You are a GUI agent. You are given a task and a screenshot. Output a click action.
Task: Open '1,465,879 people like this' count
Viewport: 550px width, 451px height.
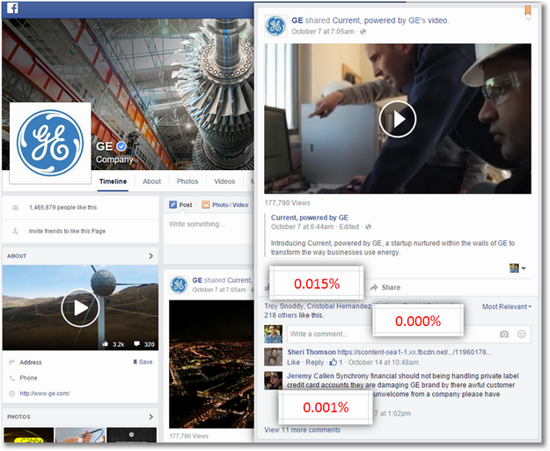[63, 207]
